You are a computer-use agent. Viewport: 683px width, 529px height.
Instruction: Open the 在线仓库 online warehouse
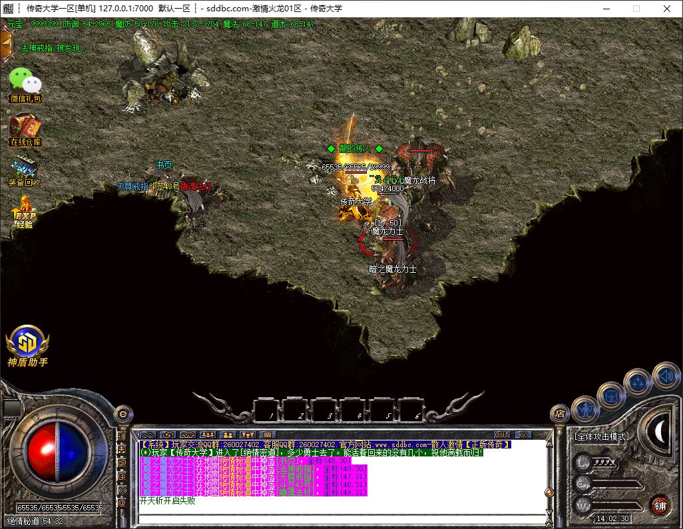[x=25, y=130]
